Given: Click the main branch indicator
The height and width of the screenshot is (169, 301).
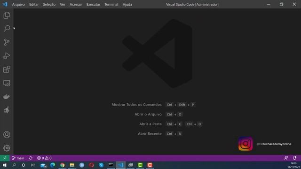Looking at the screenshot, I should [18, 158].
